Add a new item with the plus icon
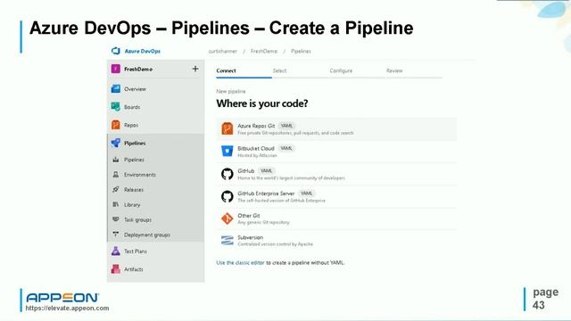The height and width of the screenshot is (321, 571). click(195, 69)
